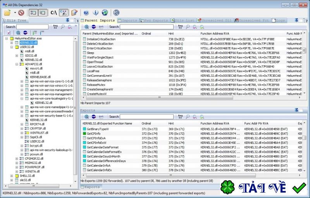Click the pink magnifier in the Dlls Tree search bar
This screenshot has height=198, width=310.
tap(70, 27)
